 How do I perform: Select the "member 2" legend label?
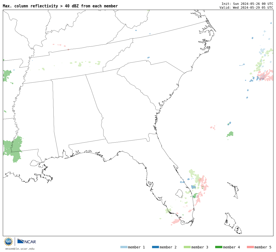point(168,247)
